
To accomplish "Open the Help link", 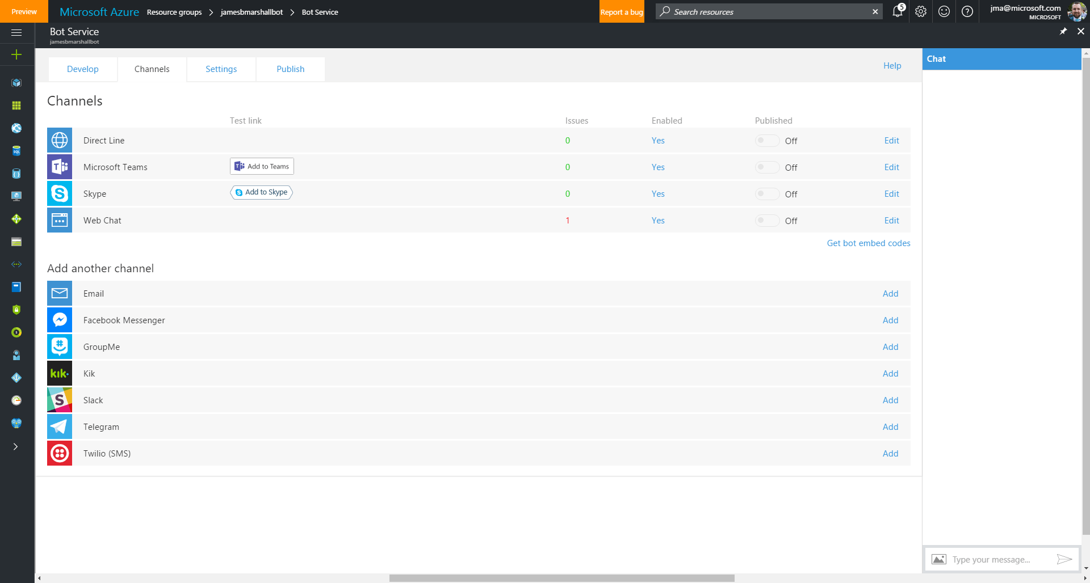I will [x=892, y=66].
